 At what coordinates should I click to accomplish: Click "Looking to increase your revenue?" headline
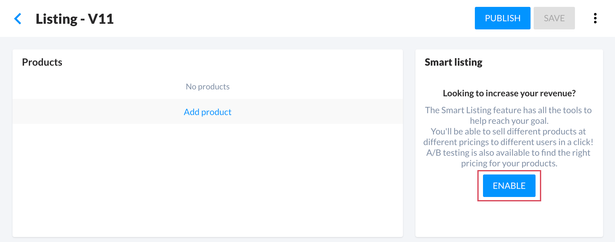tap(509, 93)
